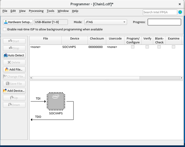Click the File column header
The height and width of the screenshot is (147, 185).
click(x=45, y=40)
